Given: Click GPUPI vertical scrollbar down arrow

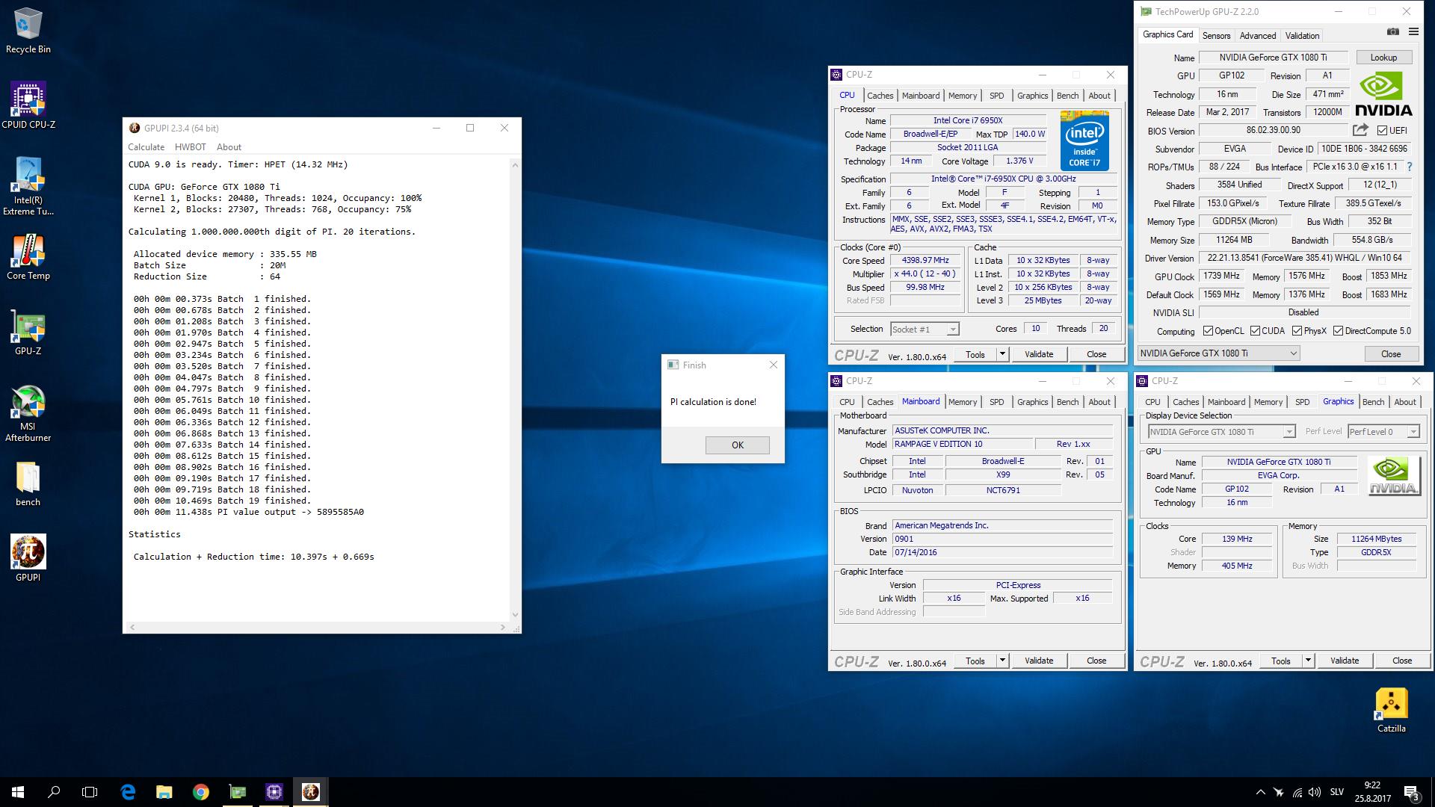Looking at the screenshot, I should tap(515, 615).
